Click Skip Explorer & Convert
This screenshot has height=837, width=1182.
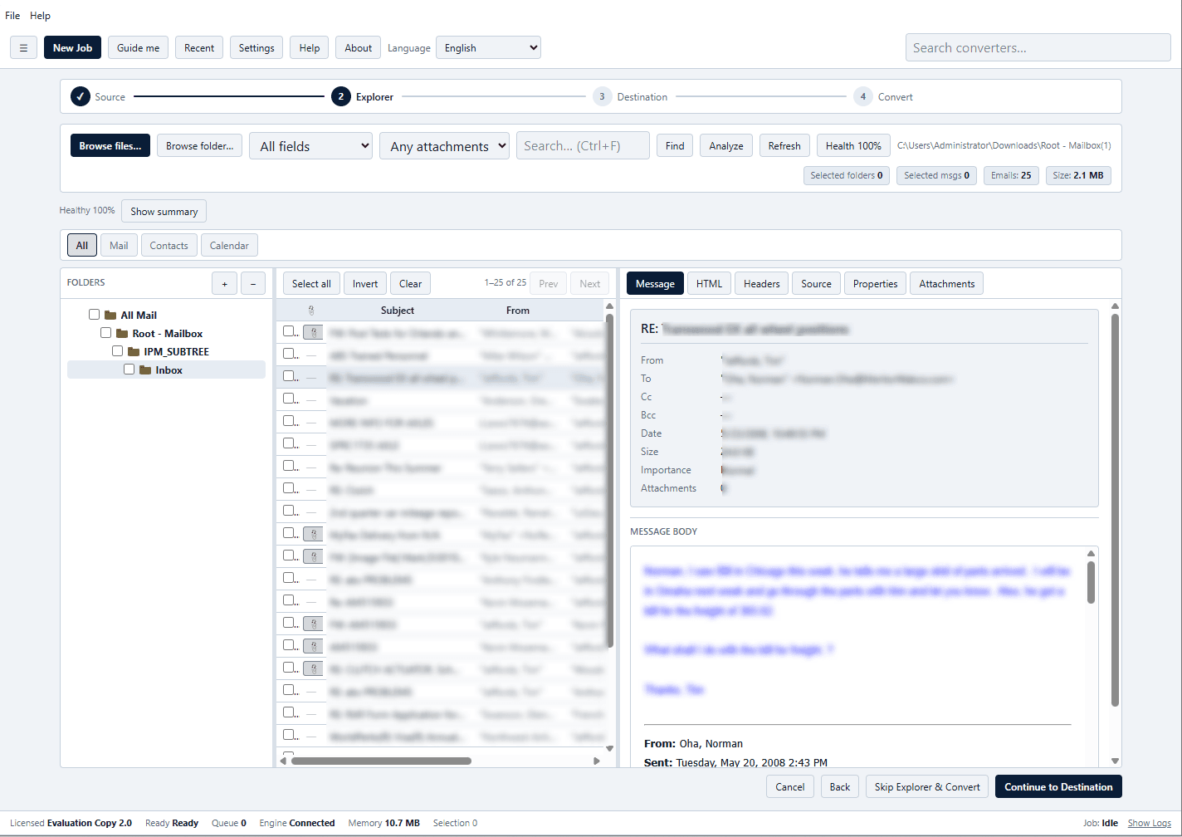point(927,787)
